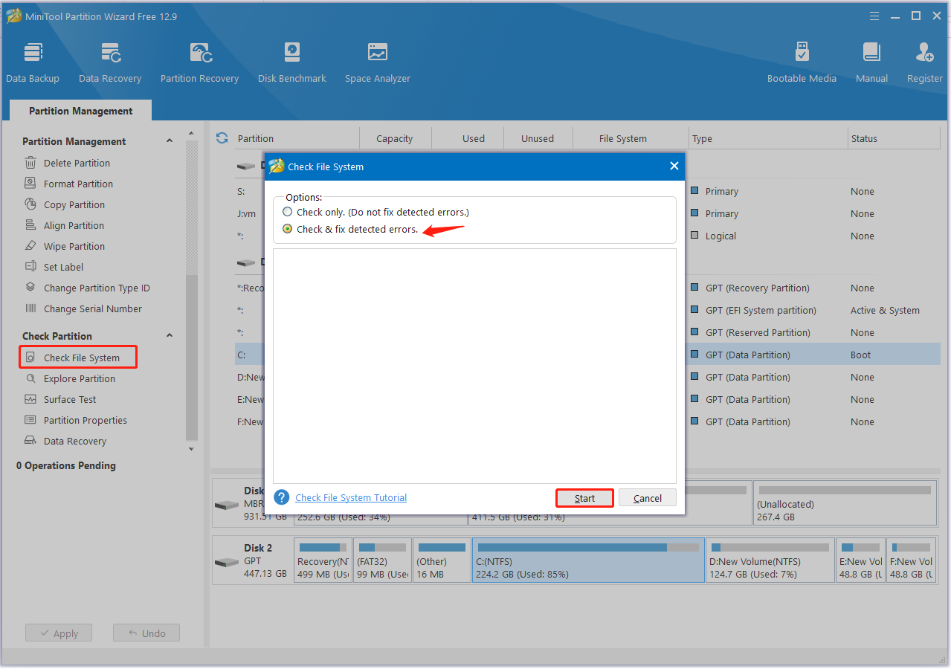Image resolution: width=951 pixels, height=669 pixels.
Task: Select C:(NTFS) block in Disk 2 map
Action: coord(588,560)
